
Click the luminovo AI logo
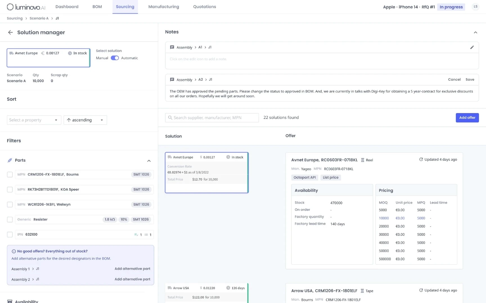tap(26, 7)
